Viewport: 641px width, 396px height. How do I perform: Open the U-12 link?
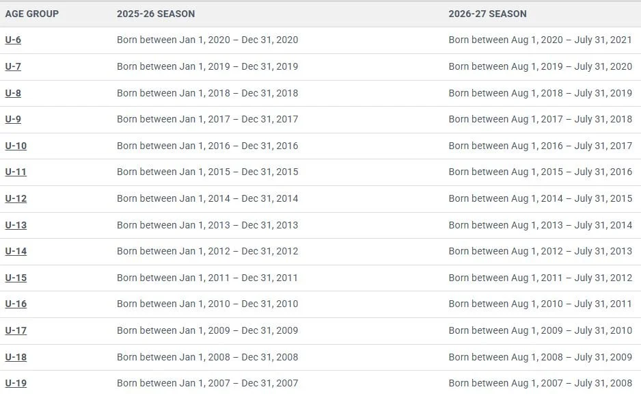[16, 198]
